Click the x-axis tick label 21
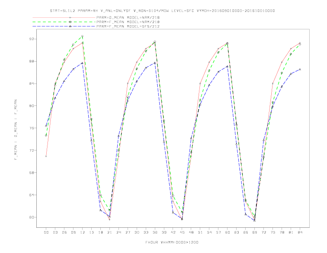Image resolution: width=327 pixels, height=253 pixels. pos(109,232)
